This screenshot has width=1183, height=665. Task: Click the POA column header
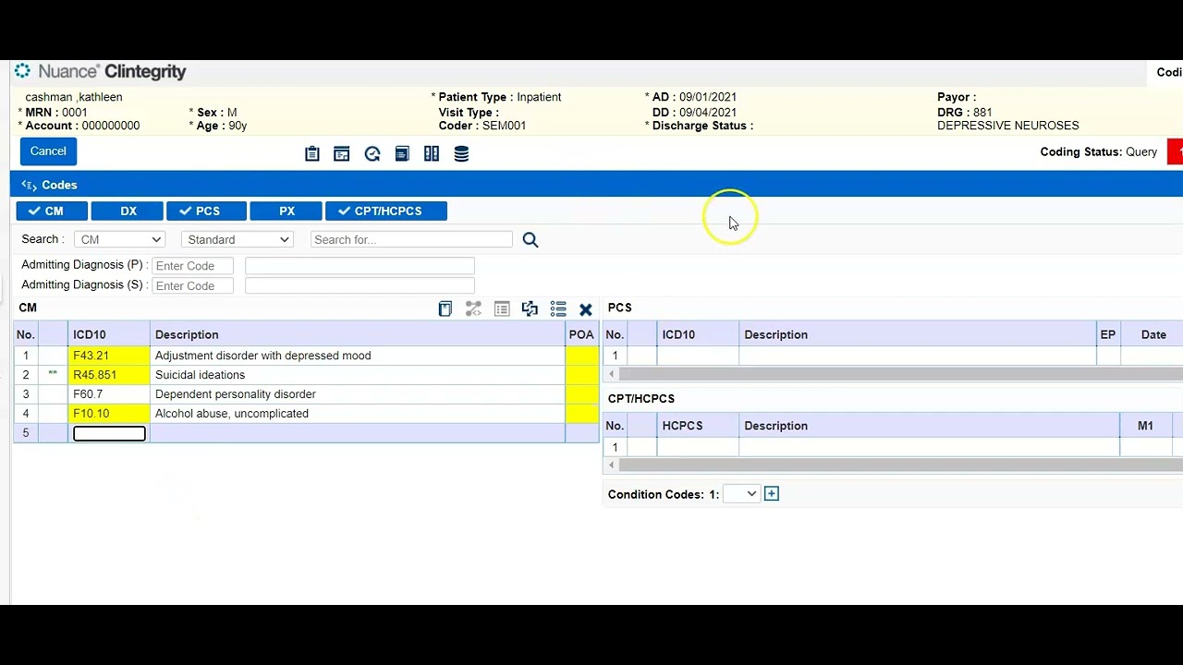click(581, 334)
